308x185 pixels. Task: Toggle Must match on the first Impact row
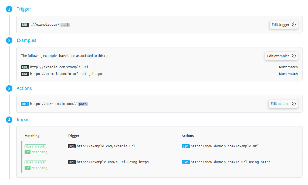pyautogui.click(x=35, y=146)
